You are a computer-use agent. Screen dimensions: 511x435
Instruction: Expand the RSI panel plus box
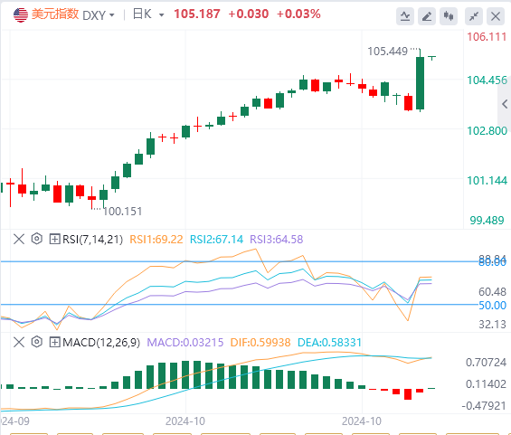[x=54, y=239]
